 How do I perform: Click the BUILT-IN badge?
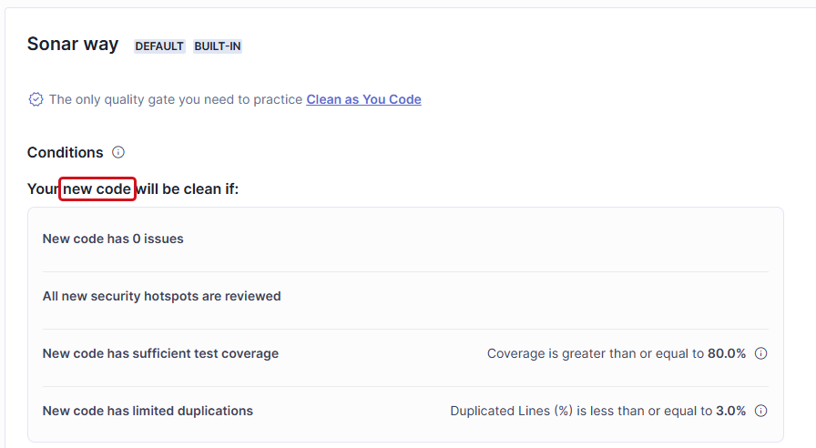coord(218,46)
